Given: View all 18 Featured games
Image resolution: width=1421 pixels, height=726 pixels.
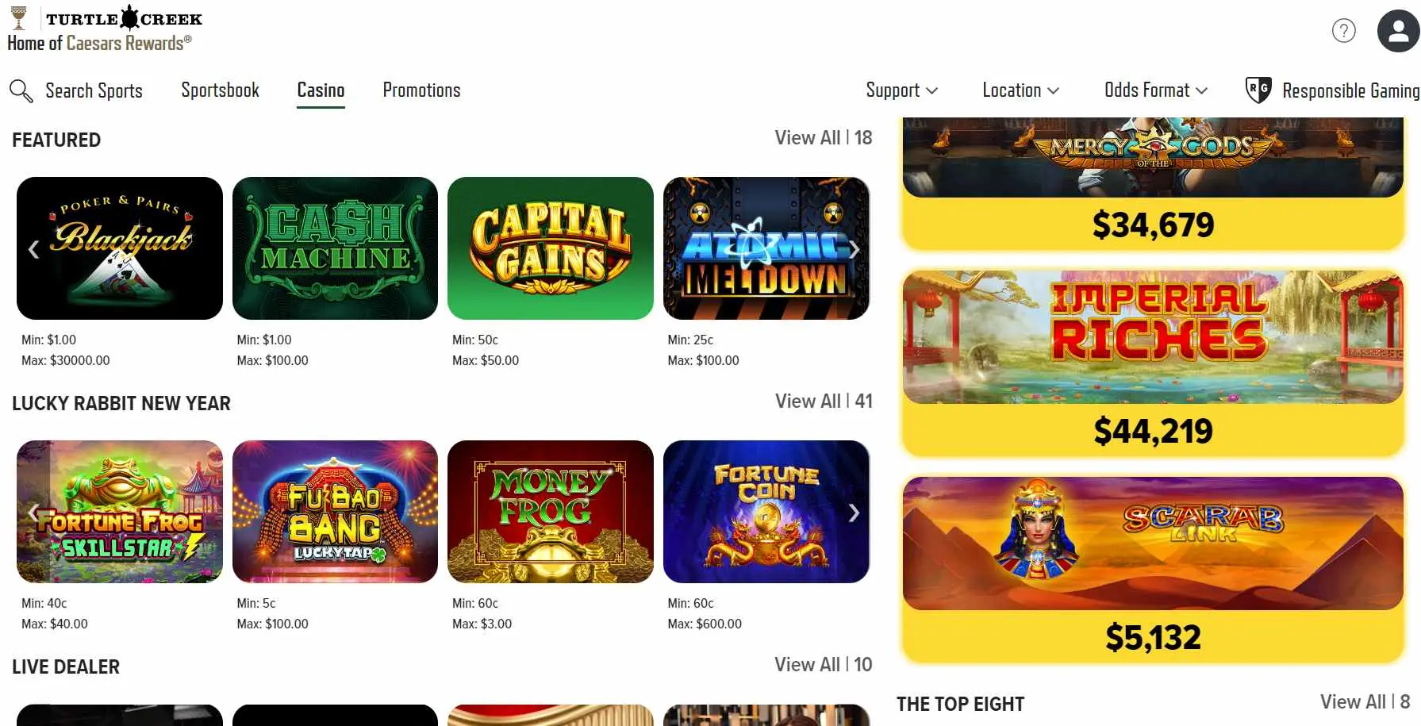Looking at the screenshot, I should [x=824, y=138].
